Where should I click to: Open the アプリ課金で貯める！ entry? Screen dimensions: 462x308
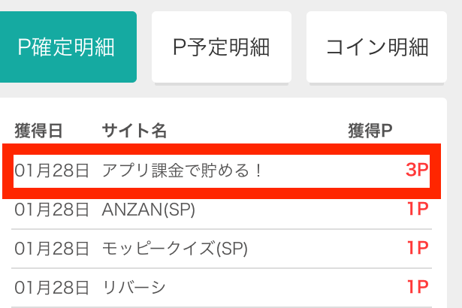(x=183, y=171)
